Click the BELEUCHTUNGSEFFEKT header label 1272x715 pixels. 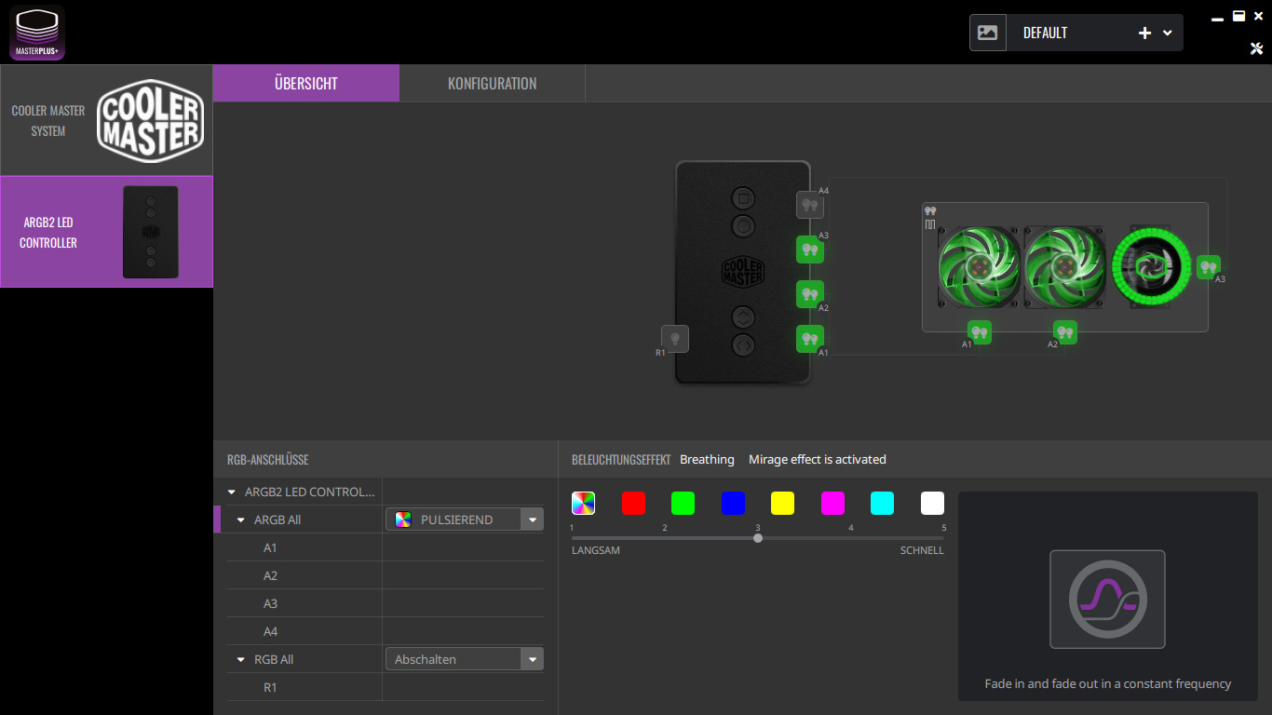point(621,460)
